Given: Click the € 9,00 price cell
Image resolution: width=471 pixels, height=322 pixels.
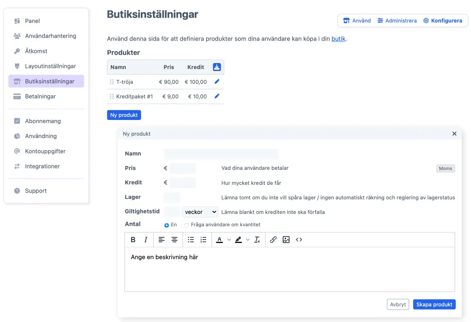Looking at the screenshot, I should coord(170,96).
